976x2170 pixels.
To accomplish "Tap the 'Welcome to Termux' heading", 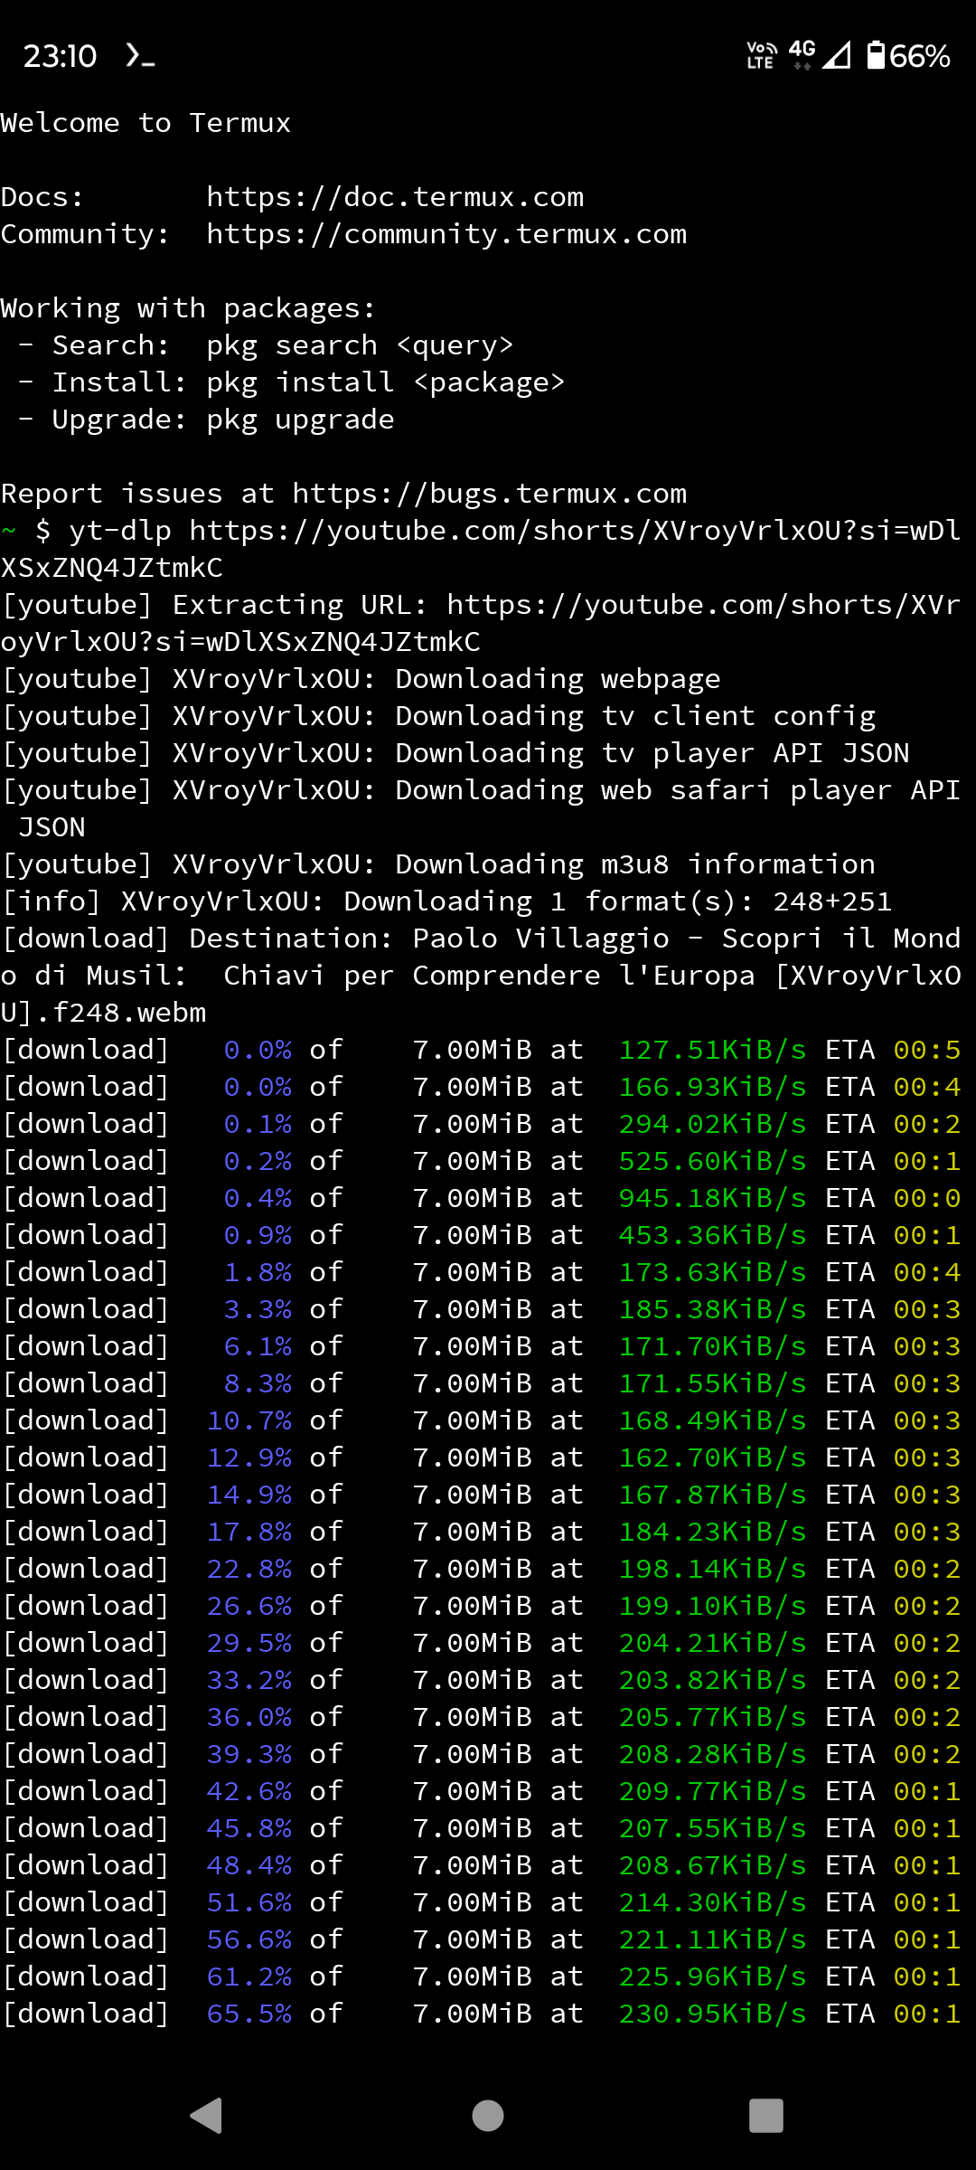I will (x=145, y=123).
